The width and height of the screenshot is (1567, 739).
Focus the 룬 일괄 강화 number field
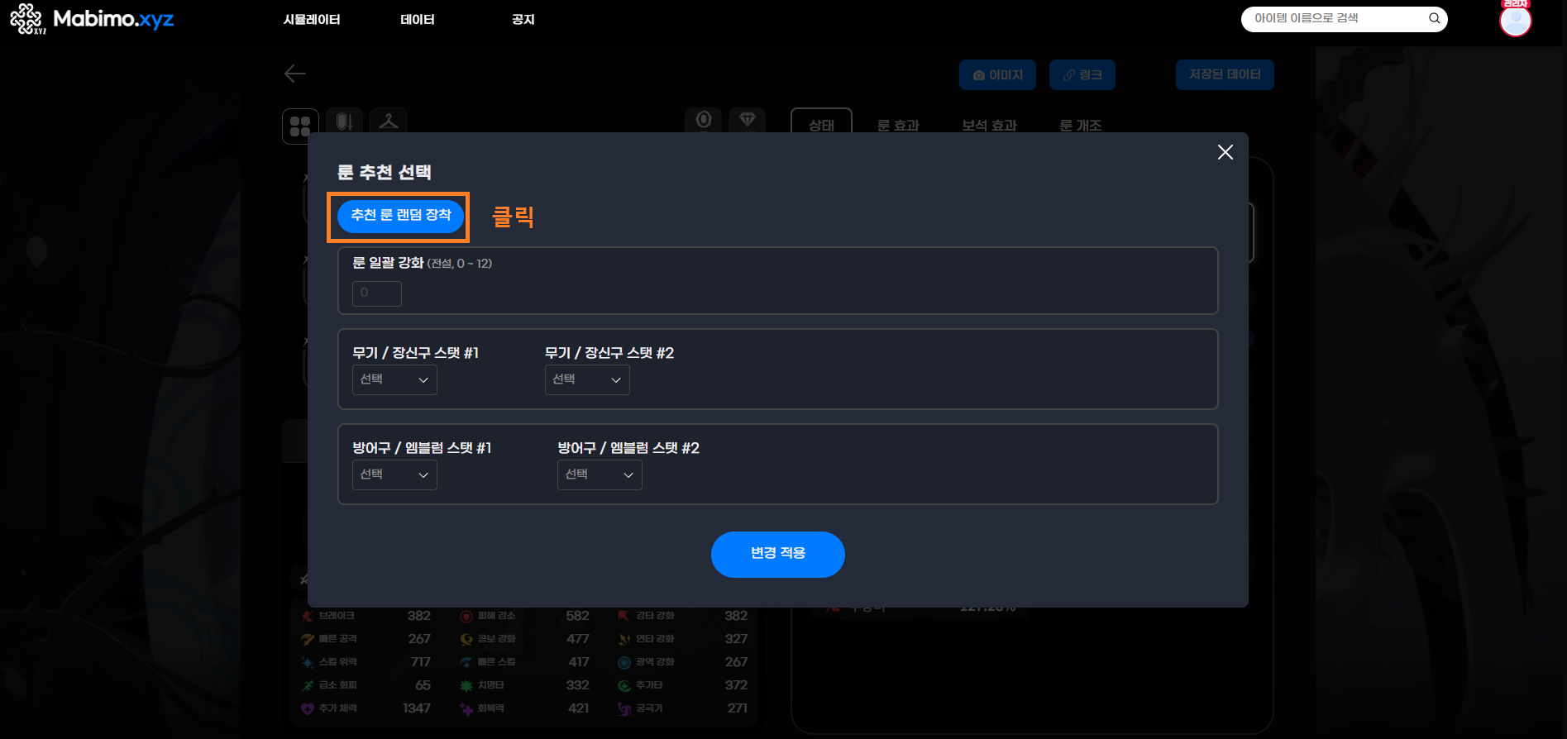(x=377, y=293)
